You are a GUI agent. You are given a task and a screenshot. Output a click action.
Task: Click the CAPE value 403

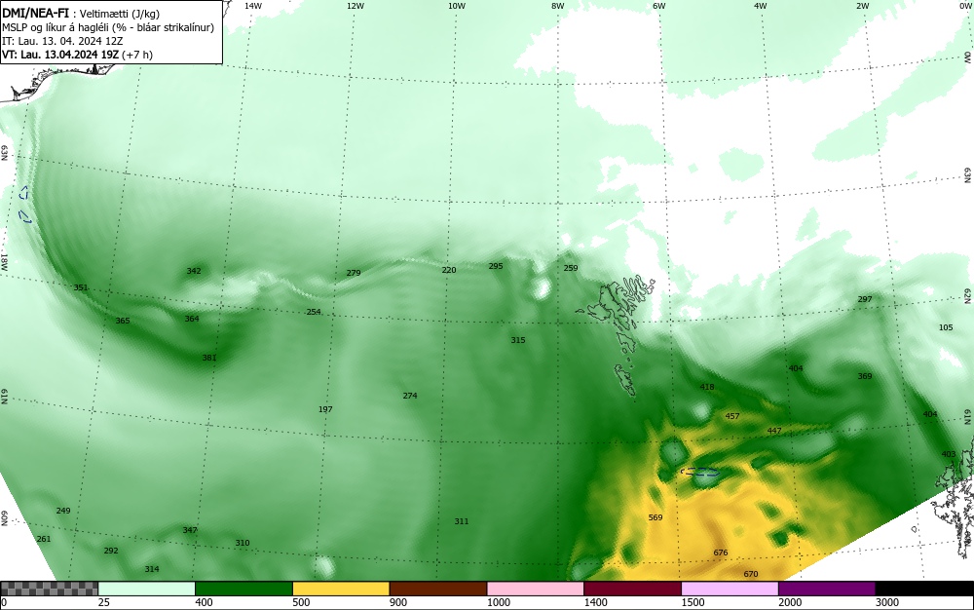(949, 454)
